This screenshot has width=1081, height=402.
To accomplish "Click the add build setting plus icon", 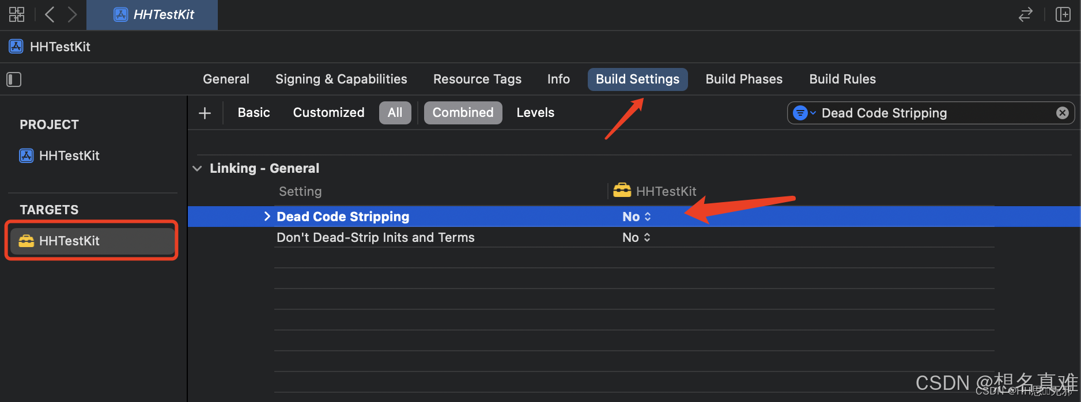I will click(205, 113).
